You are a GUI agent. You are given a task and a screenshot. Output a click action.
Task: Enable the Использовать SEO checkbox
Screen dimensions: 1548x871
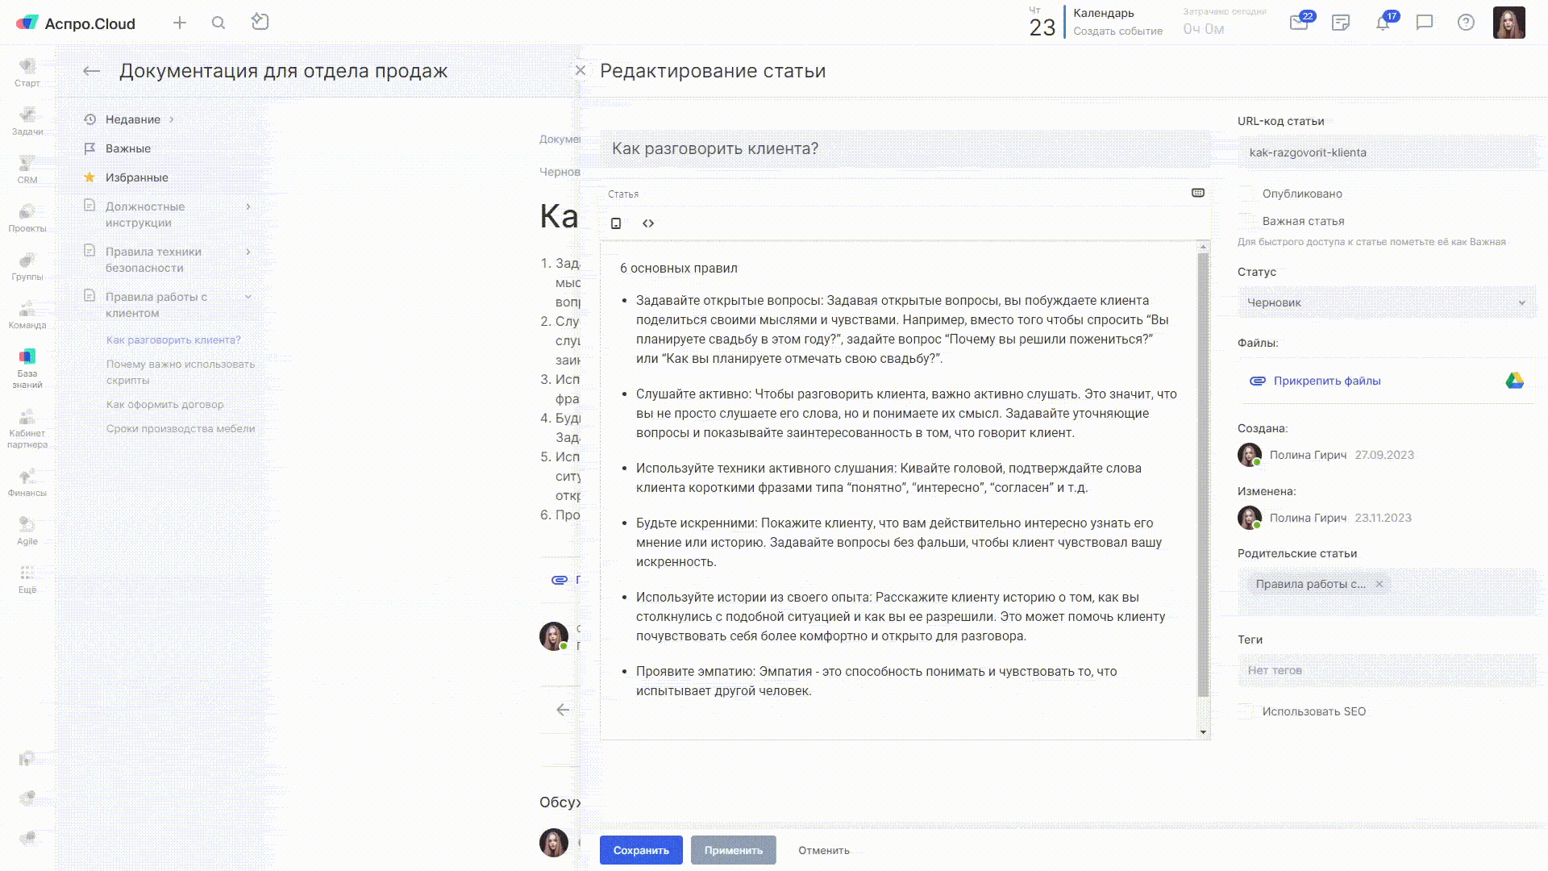[x=1246, y=711]
